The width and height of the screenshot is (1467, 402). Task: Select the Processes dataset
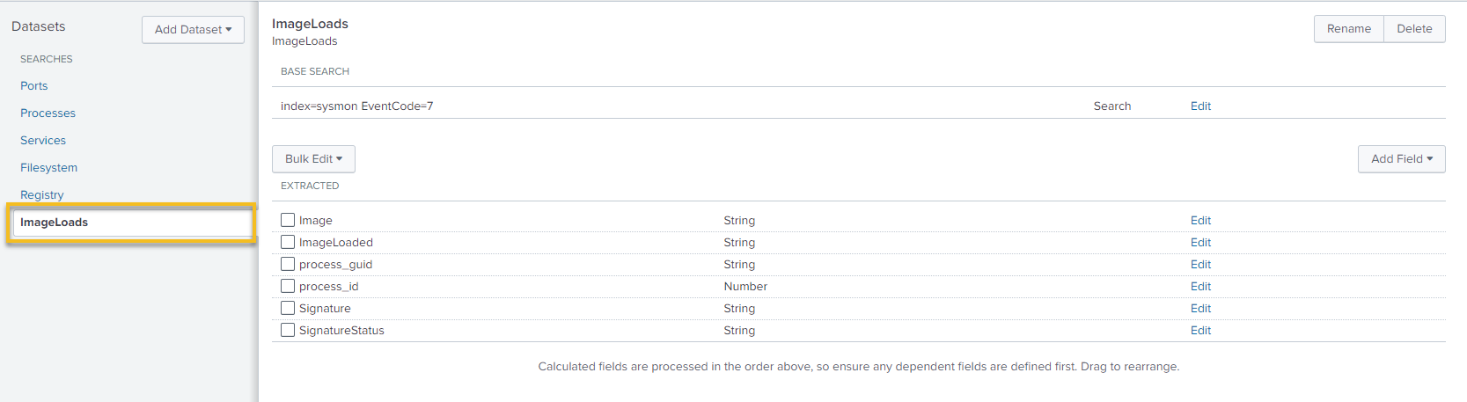tap(48, 113)
